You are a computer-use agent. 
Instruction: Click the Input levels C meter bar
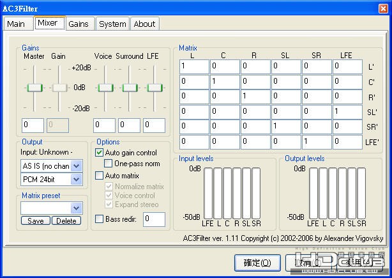(227, 194)
